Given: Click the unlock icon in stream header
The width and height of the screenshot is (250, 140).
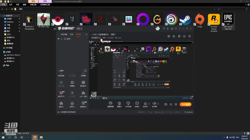Looking at the screenshot, I should tap(174, 36).
